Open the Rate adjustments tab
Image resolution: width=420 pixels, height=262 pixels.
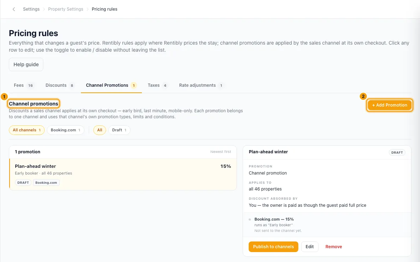(201, 85)
